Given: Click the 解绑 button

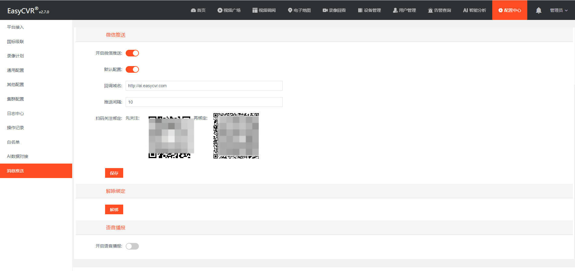Looking at the screenshot, I should tap(114, 209).
